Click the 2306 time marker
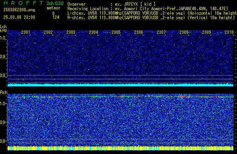 point(139,32)
